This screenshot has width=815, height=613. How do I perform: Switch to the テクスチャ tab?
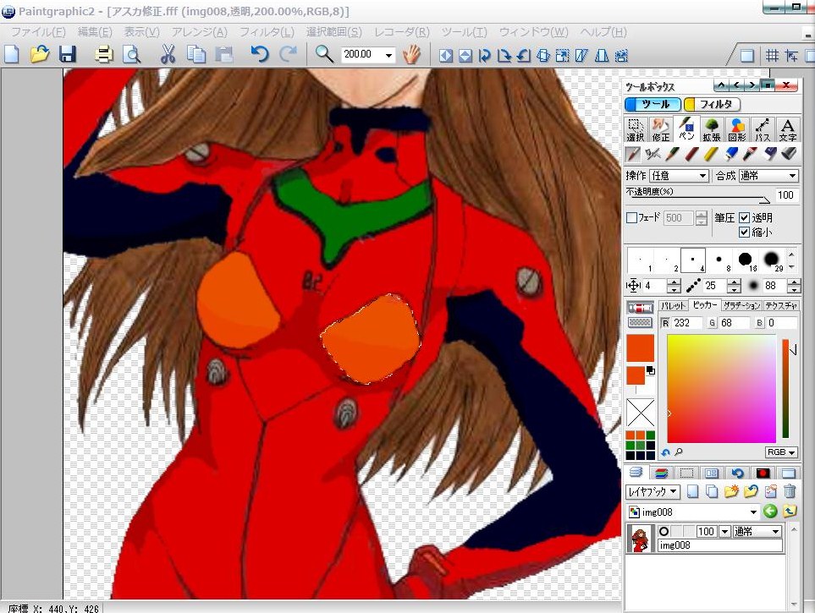[780, 306]
